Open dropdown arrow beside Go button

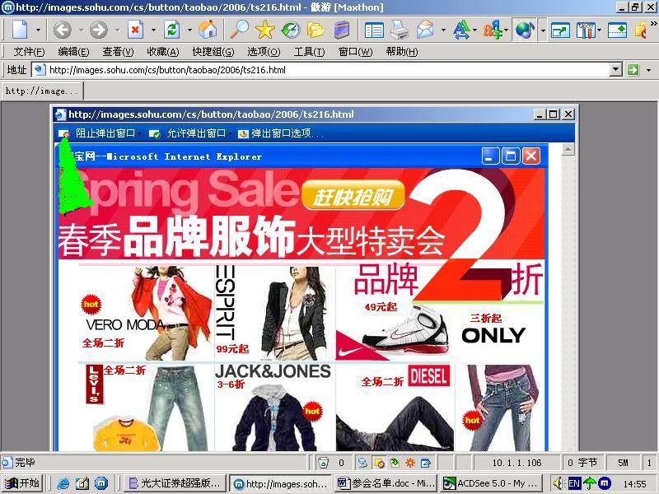click(648, 70)
